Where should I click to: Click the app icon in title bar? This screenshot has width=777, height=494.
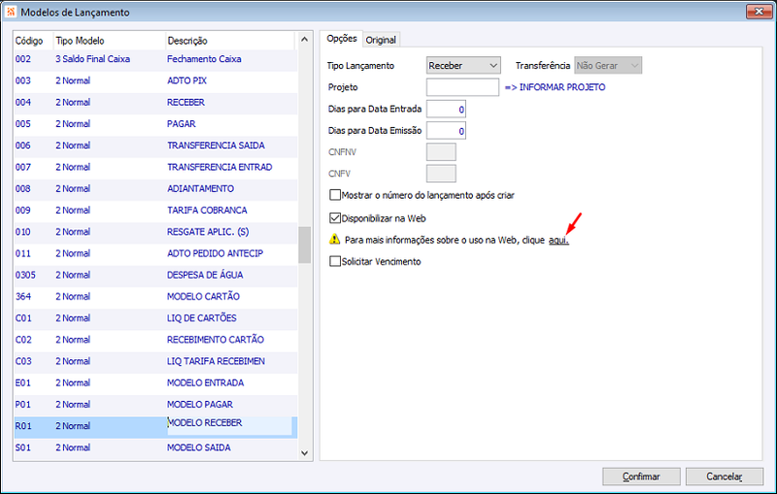(x=11, y=12)
